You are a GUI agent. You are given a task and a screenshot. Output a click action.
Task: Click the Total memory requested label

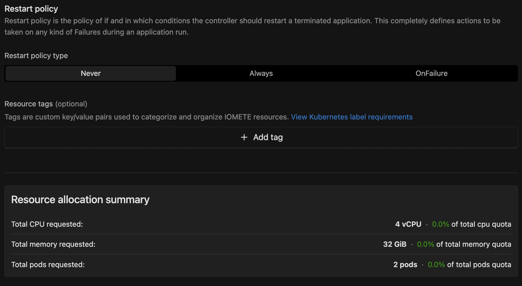53,244
